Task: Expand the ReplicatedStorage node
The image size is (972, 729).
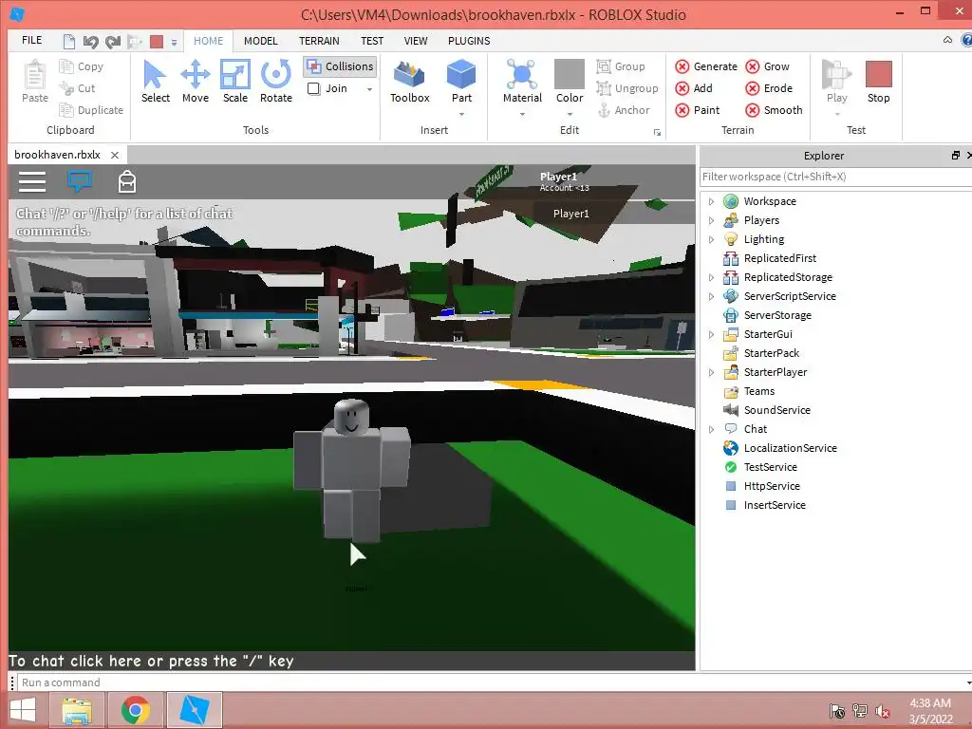Action: tap(711, 277)
